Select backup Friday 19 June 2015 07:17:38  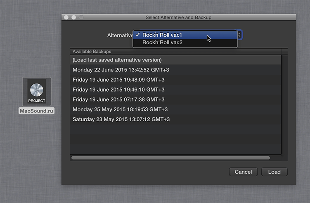click(175, 99)
